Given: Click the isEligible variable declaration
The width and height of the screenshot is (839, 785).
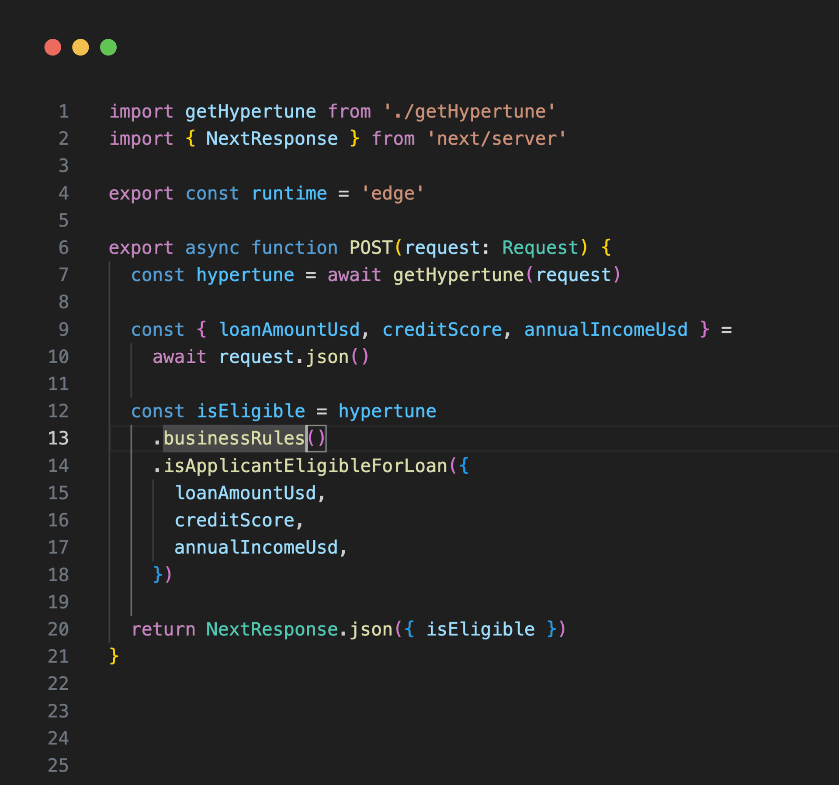Looking at the screenshot, I should coord(250,411).
